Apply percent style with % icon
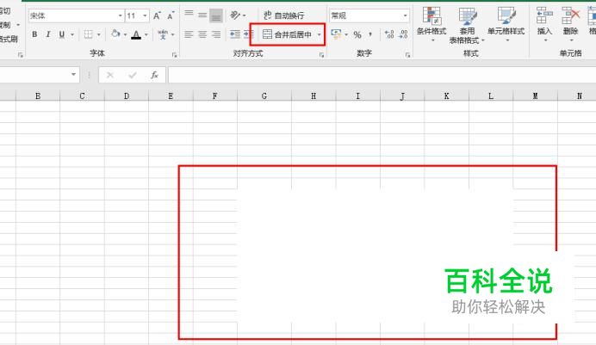This screenshot has height=345, width=596. 357,35
